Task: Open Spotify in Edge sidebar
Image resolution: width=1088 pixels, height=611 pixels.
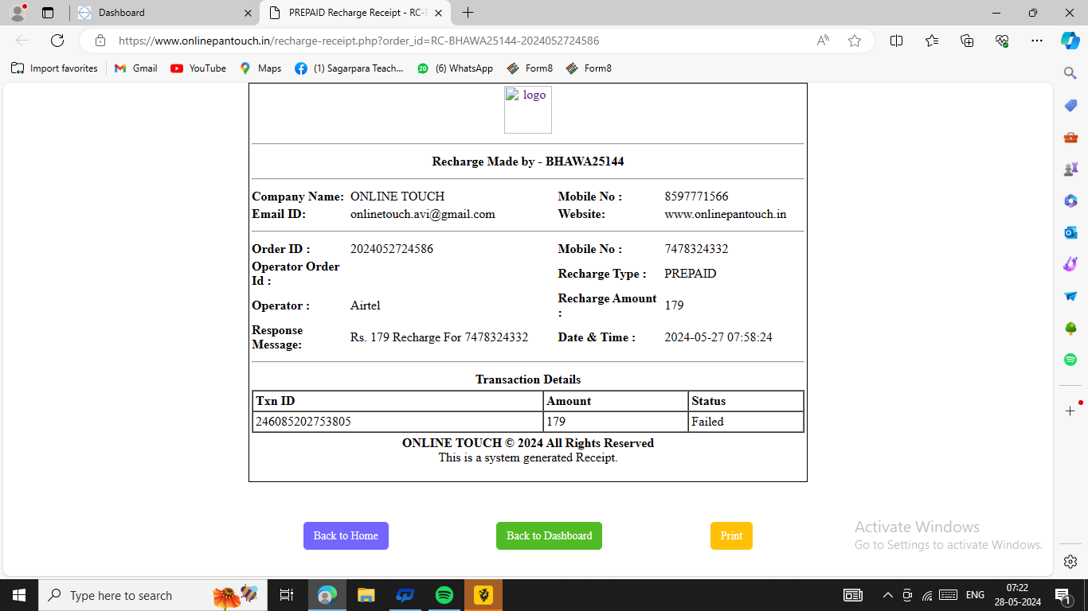Action: (1070, 360)
